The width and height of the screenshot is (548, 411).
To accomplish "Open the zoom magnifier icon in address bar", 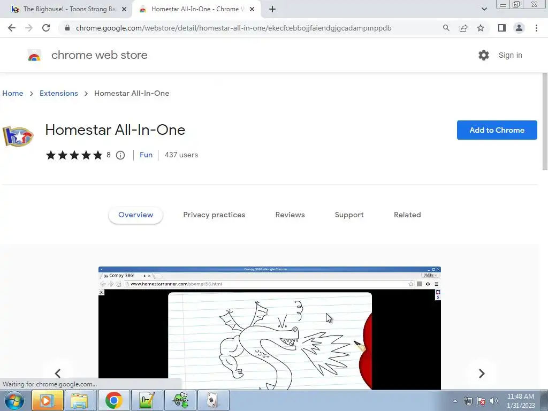I will (446, 28).
